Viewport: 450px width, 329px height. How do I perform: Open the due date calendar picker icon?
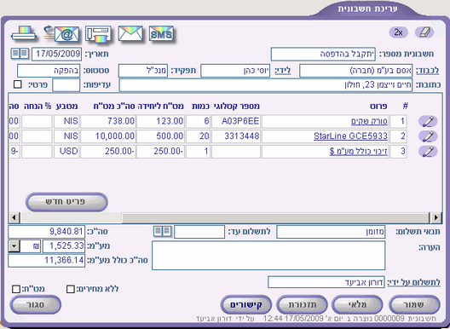[x=163, y=231]
